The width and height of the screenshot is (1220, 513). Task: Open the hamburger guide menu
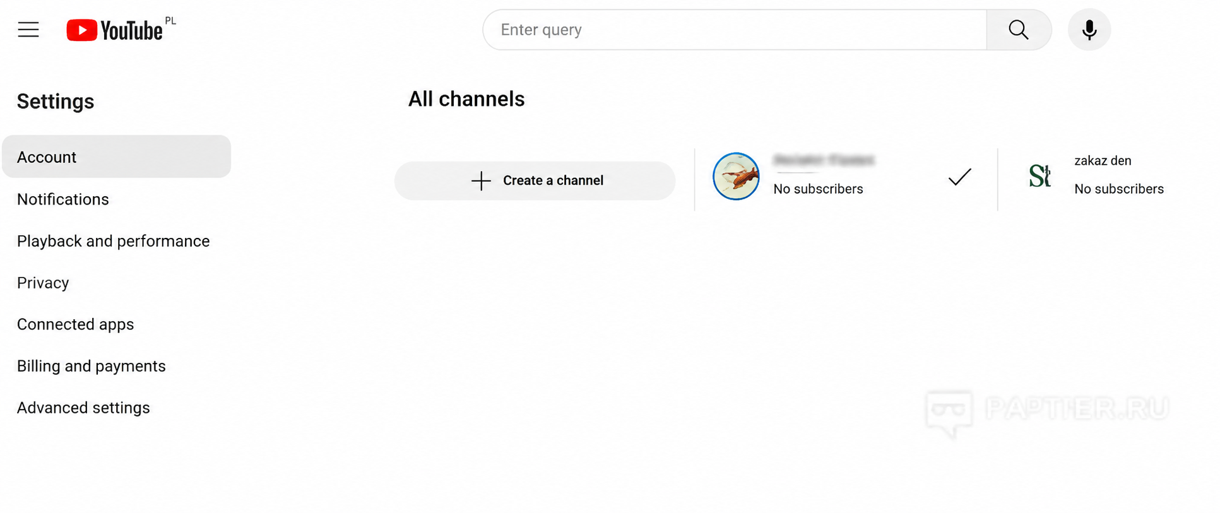(28, 30)
